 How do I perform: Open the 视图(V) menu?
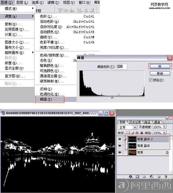[x=69, y=2]
